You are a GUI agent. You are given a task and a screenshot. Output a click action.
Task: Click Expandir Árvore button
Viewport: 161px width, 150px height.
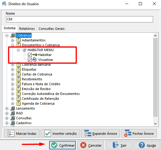pos(100,133)
